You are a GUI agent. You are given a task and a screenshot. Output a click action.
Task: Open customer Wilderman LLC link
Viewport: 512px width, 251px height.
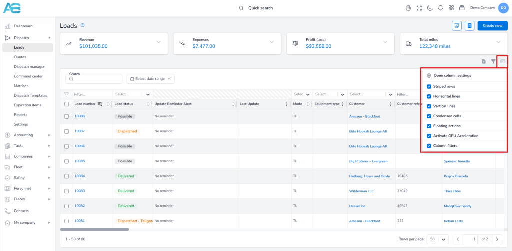363,191
